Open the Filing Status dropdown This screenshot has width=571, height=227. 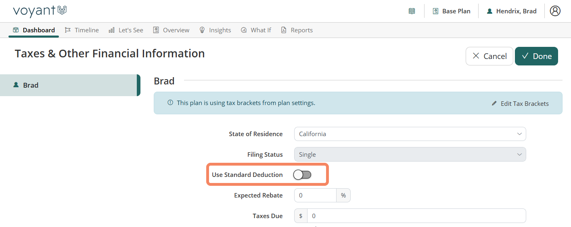click(x=410, y=154)
